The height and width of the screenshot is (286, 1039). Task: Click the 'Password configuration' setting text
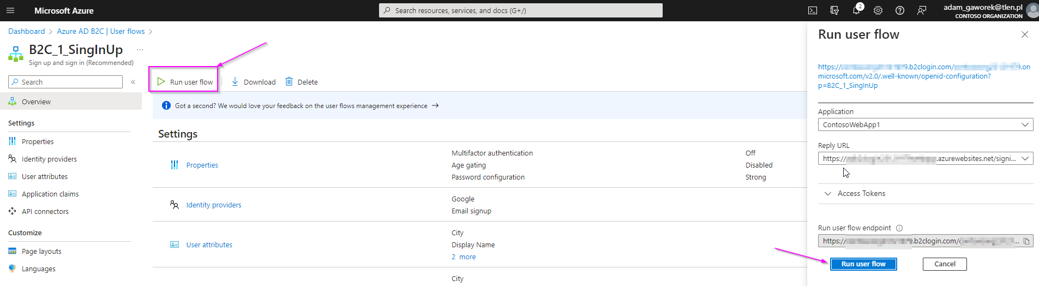coord(488,177)
